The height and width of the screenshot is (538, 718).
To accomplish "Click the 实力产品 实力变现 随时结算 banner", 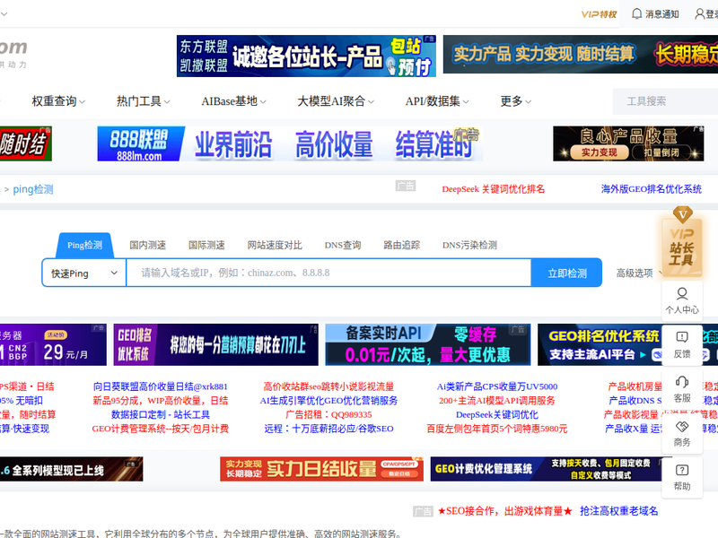I will (581, 54).
